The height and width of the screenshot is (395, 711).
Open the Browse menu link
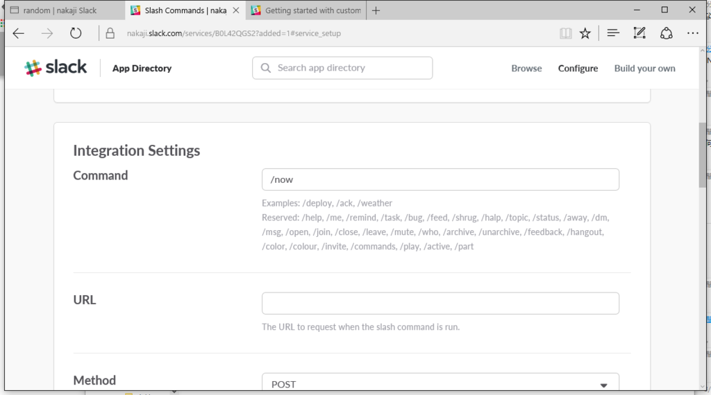coord(526,69)
